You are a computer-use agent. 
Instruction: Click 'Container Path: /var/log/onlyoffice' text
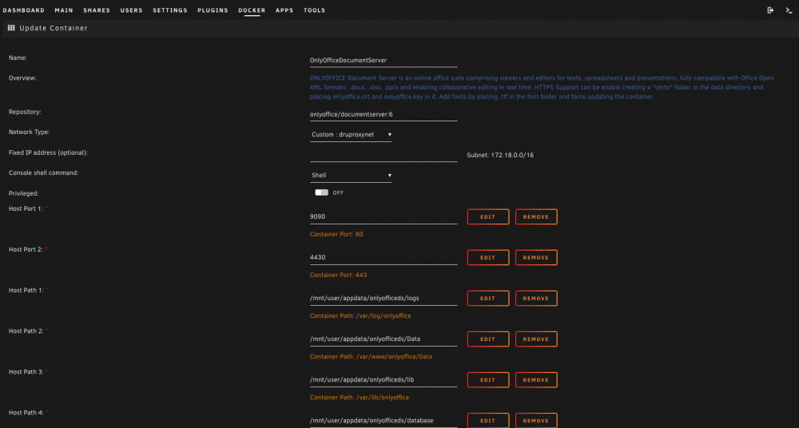tap(360, 316)
